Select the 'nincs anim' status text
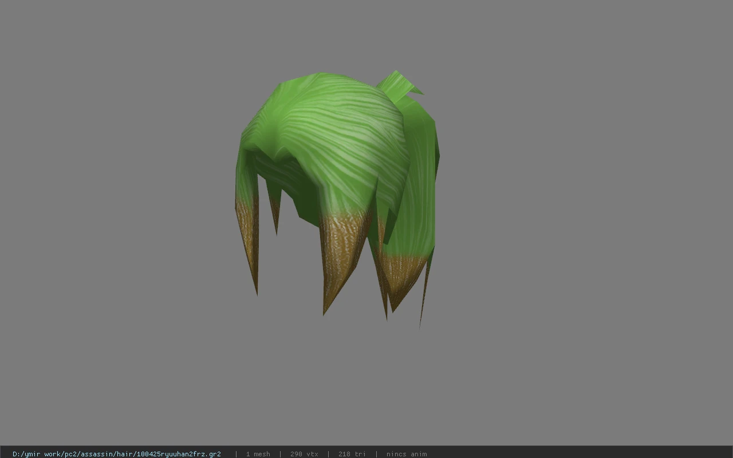 click(406, 454)
